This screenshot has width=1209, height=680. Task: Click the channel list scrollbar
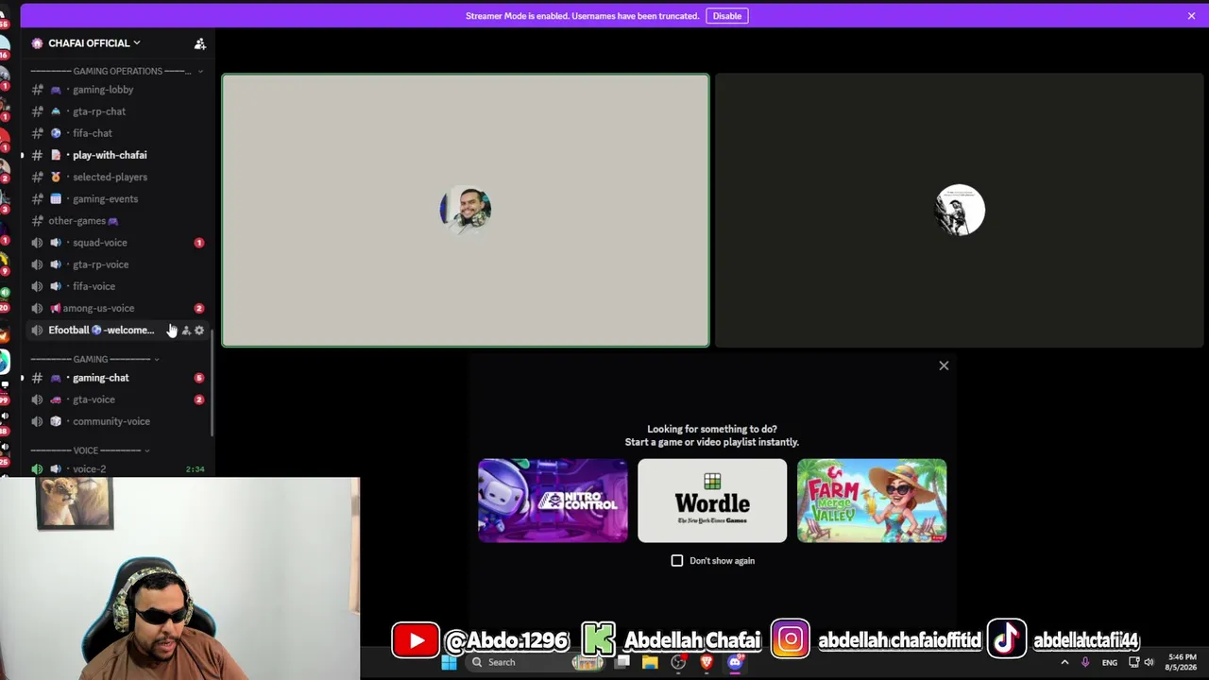point(213,382)
